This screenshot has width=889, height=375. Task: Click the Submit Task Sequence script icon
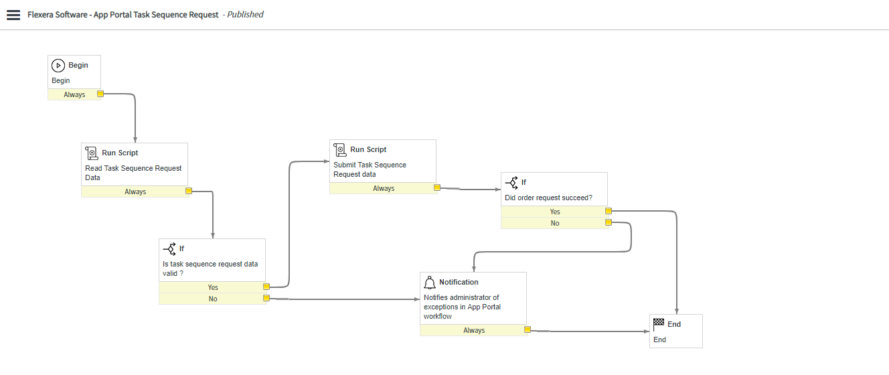click(x=340, y=150)
